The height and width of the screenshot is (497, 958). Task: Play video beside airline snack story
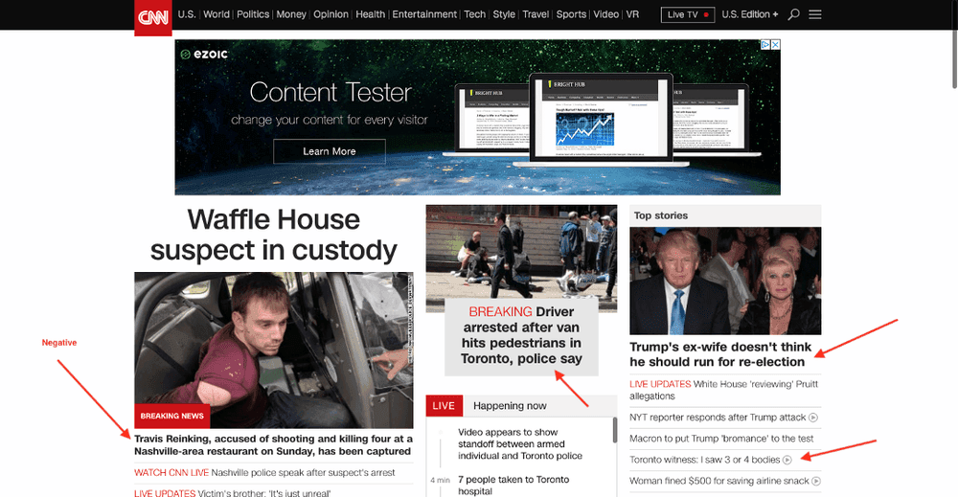(815, 481)
